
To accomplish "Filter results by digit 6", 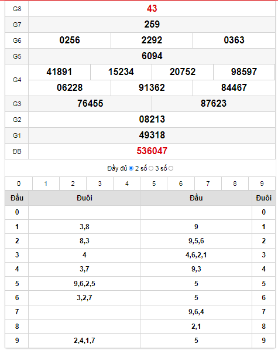I will click(181, 184).
